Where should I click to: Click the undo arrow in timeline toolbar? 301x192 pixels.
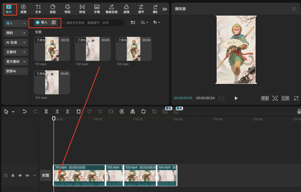pyautogui.click(x=25, y=111)
